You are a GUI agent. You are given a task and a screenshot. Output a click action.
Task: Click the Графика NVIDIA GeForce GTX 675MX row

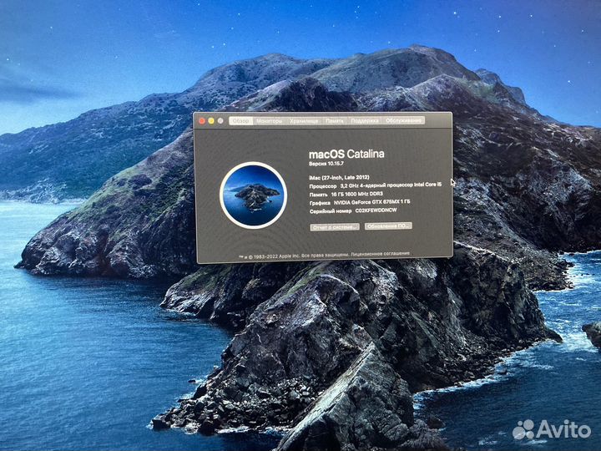[360, 202]
